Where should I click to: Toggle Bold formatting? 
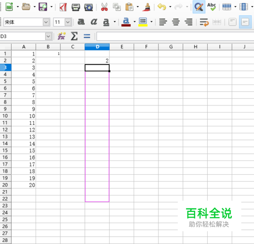point(81,22)
